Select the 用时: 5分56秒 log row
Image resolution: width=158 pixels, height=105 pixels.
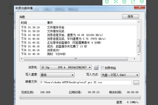[78, 54]
